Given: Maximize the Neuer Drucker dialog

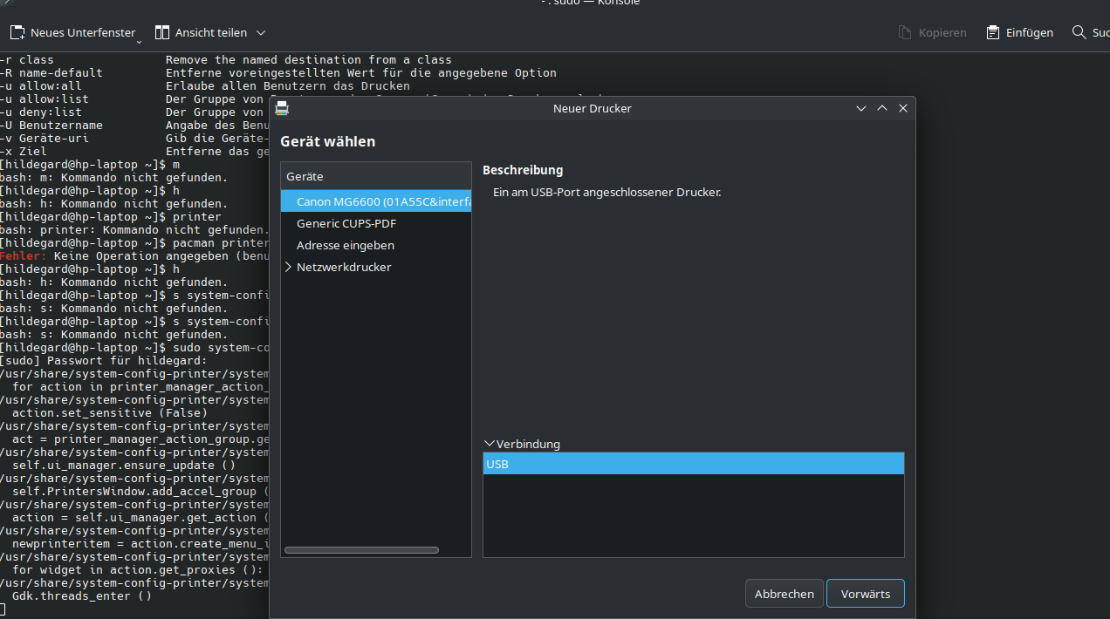Looking at the screenshot, I should (882, 108).
